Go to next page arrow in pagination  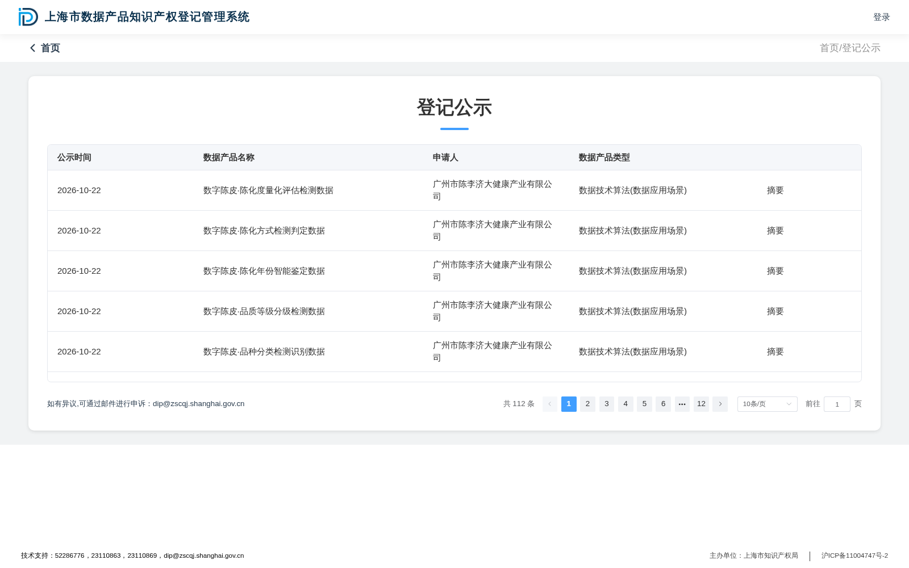720,404
